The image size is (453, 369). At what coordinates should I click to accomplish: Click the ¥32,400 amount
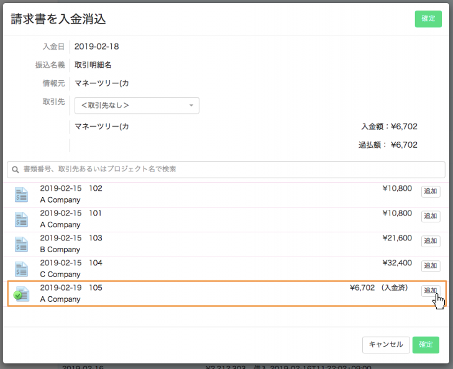397,263
